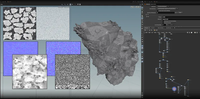Click the highlighted viewport toolbar shading icon
The height and width of the screenshot is (99, 200).
click(70, 4)
